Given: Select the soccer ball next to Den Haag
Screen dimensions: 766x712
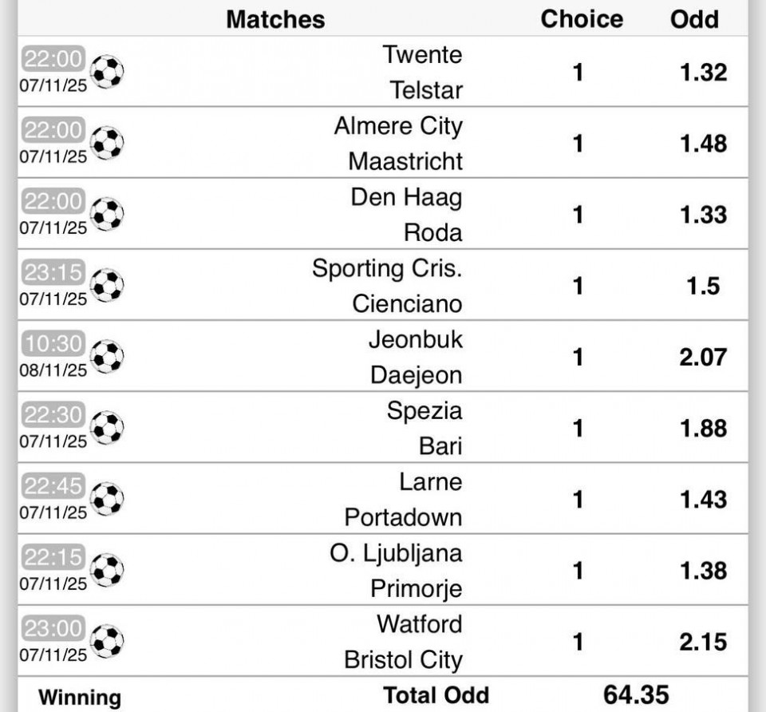Looking at the screenshot, I should [107, 215].
